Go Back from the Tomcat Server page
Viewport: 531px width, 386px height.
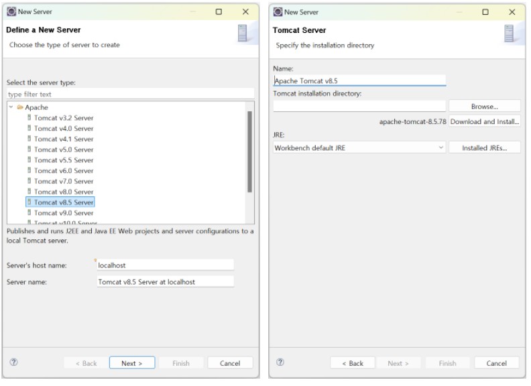(353, 363)
